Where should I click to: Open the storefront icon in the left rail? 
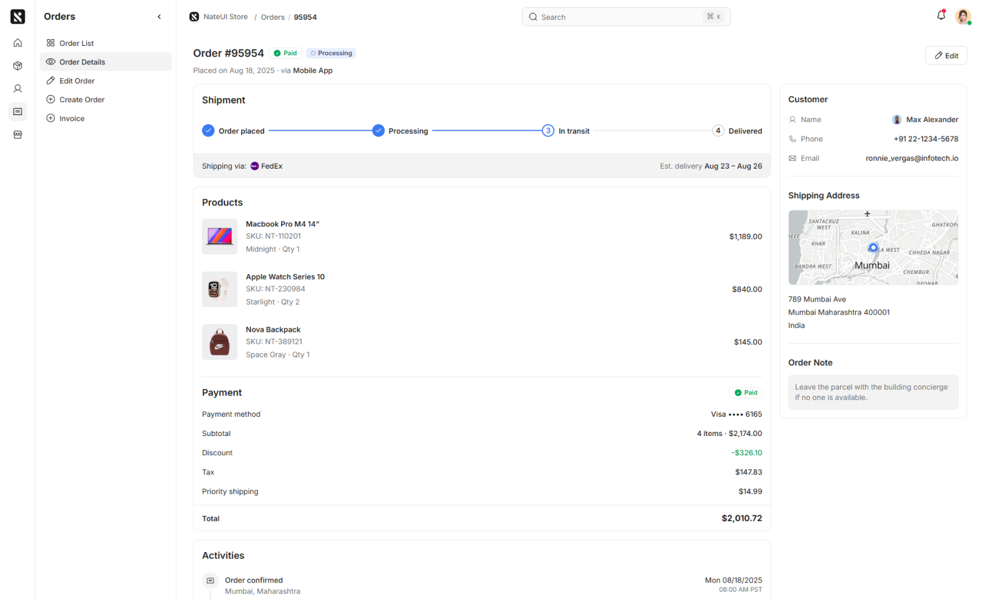tap(17, 135)
